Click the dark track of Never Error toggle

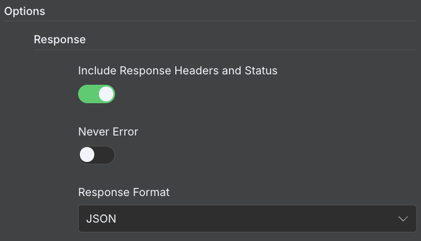[105, 155]
